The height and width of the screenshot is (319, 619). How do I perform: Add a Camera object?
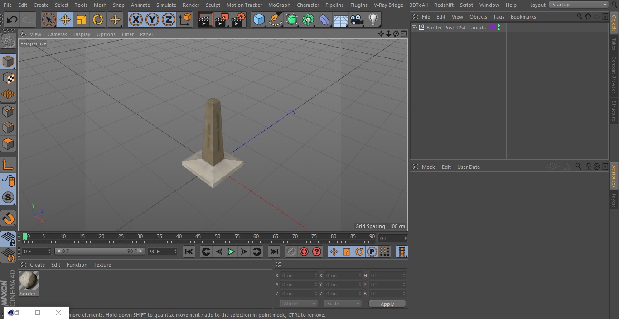point(357,19)
